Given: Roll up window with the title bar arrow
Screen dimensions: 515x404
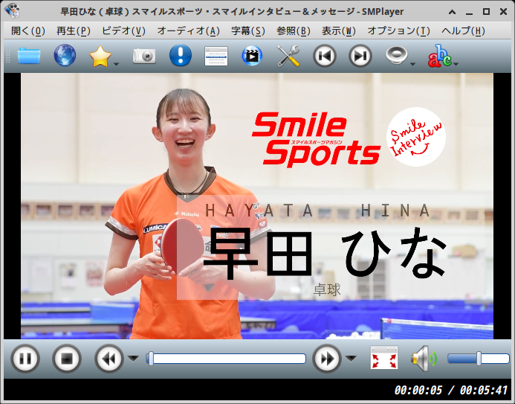Looking at the screenshot, I should point(452,12).
